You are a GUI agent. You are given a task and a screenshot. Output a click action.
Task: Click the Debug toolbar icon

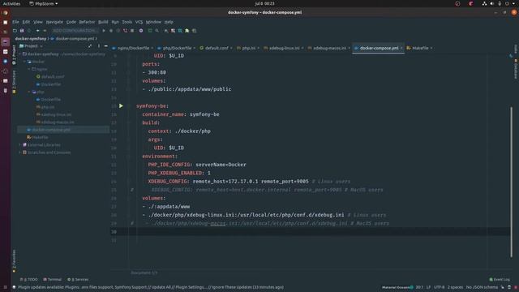click(x=111, y=31)
